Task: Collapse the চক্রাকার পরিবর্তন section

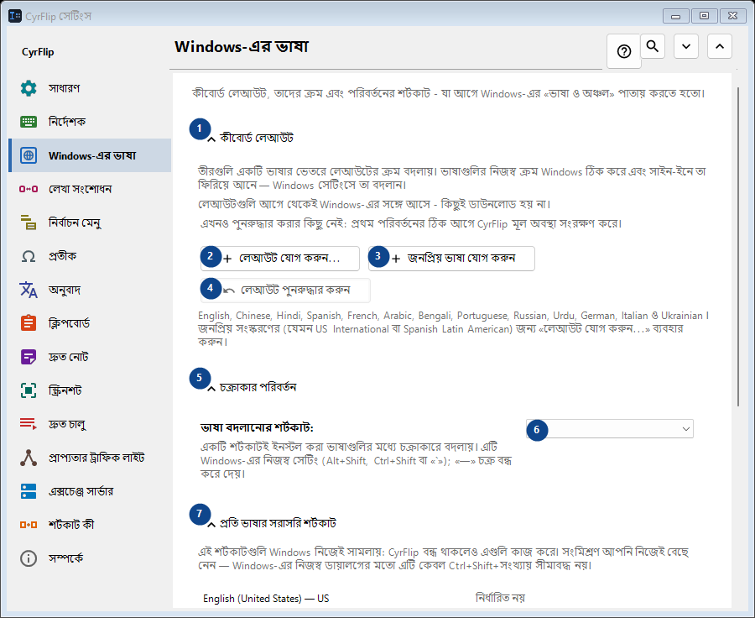Action: click(211, 389)
